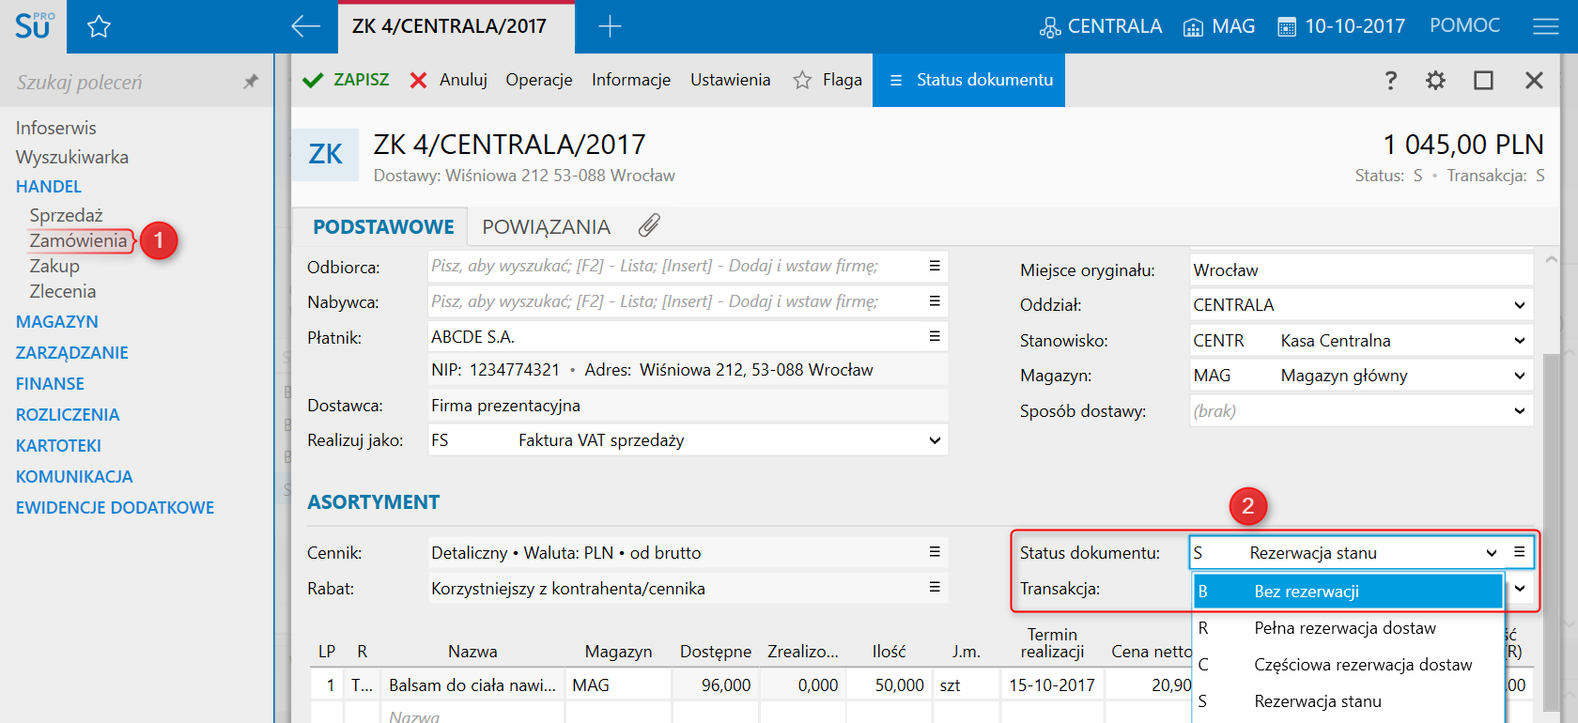Expand the ROZLICZENIA sidebar section

pos(68,414)
